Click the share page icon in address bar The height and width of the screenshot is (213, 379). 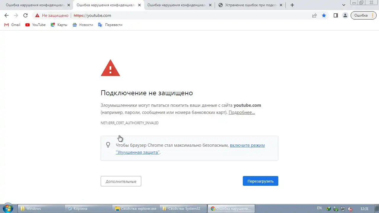(314, 15)
